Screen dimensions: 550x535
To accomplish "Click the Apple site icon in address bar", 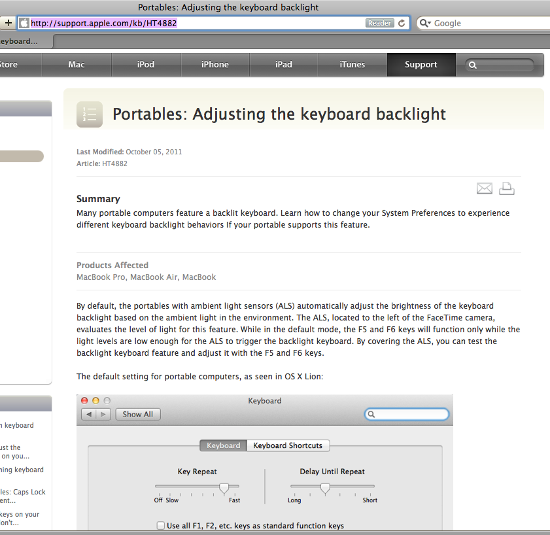I will click(24, 23).
